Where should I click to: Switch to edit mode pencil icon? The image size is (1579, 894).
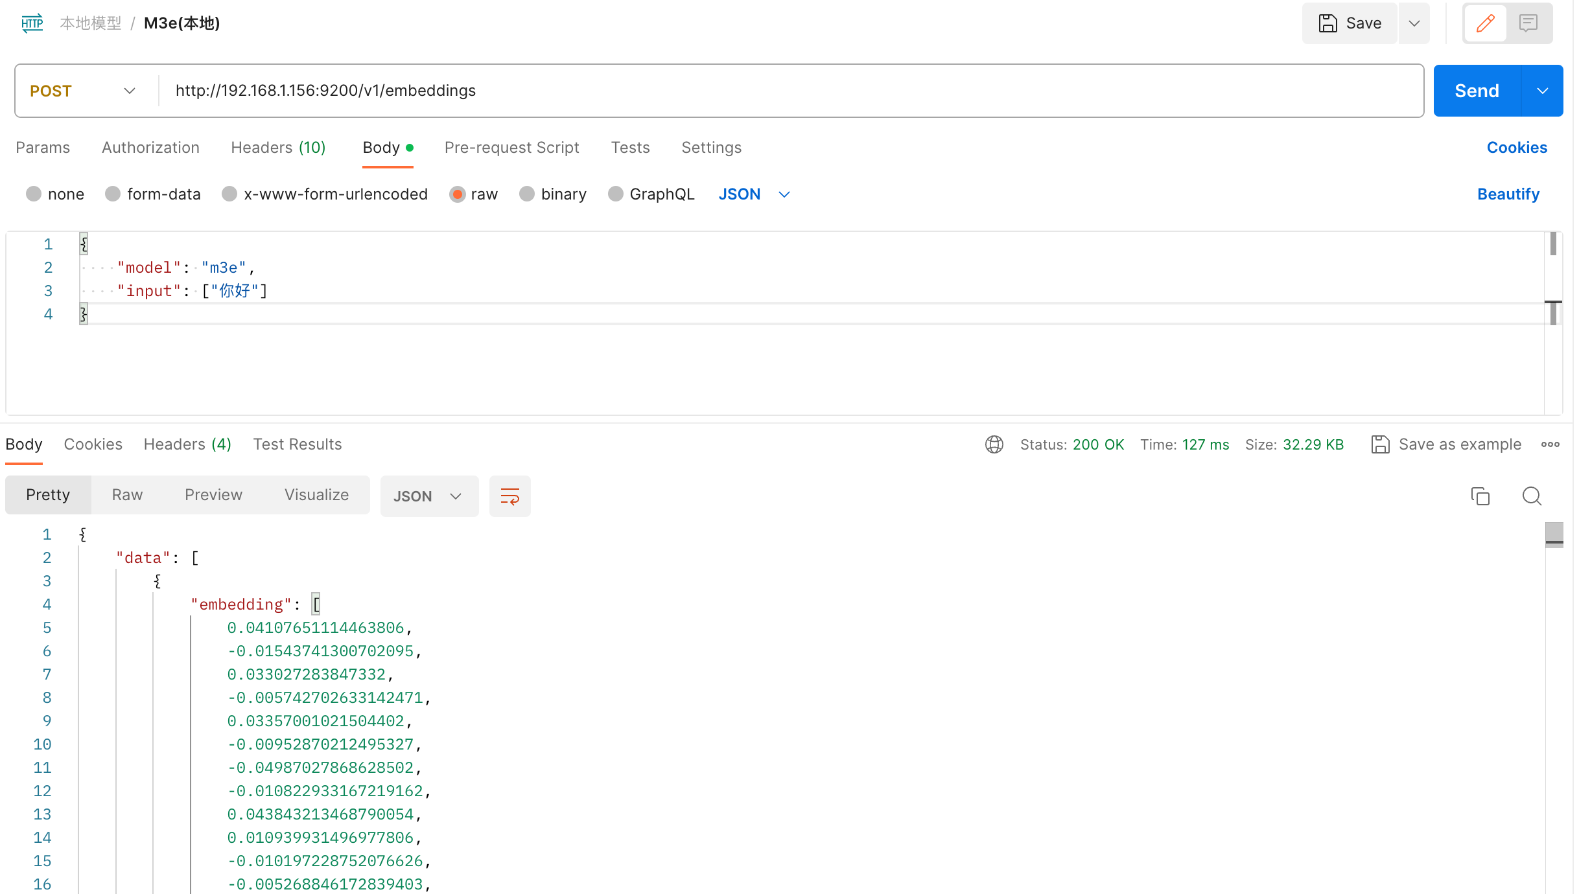tap(1485, 23)
